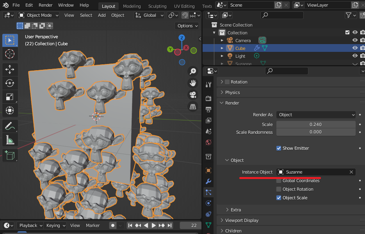Expand the Camera tree row
This screenshot has height=234, width=365.
(x=222, y=41)
